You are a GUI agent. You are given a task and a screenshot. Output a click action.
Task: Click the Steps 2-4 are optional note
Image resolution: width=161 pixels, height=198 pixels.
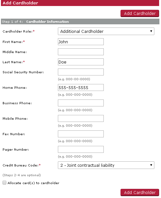click(22, 175)
